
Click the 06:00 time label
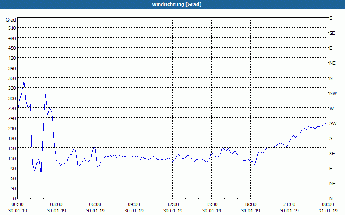[x=95, y=205]
